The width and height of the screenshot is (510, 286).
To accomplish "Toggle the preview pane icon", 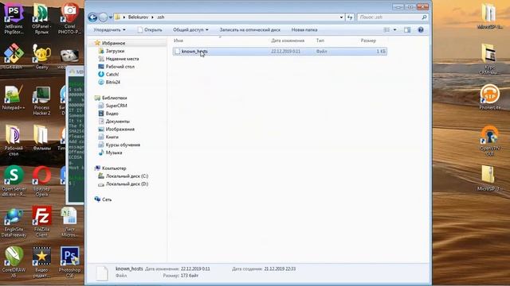I will point(407,30).
